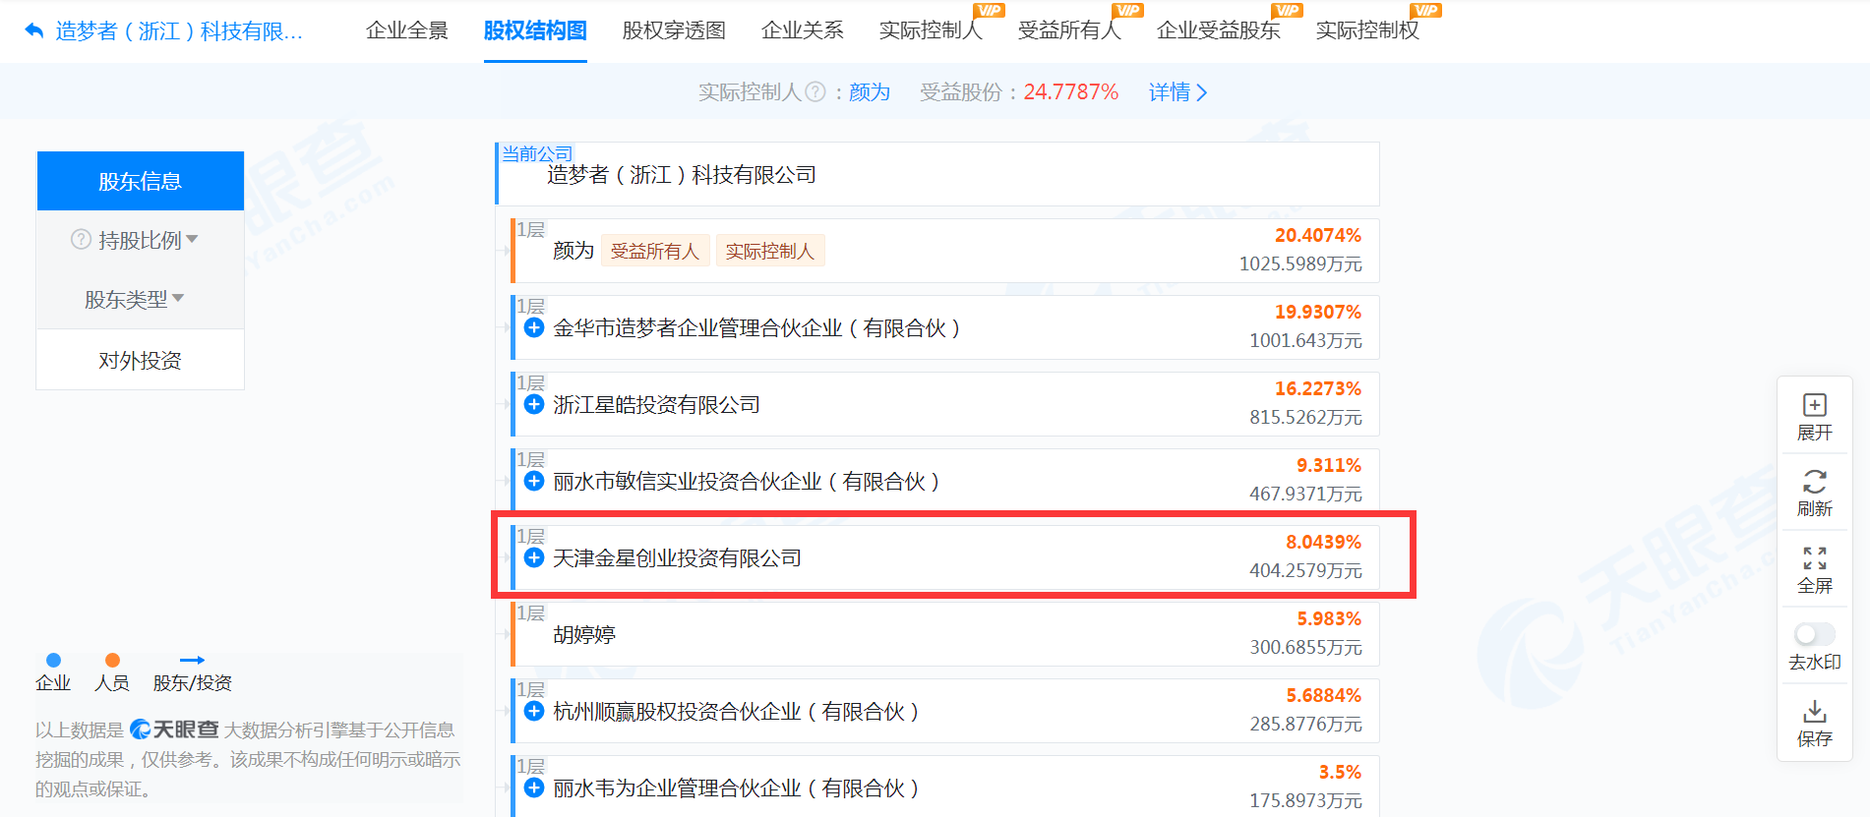The width and height of the screenshot is (1870, 817).
Task: Click the 刷新 refresh icon
Action: pos(1815,482)
